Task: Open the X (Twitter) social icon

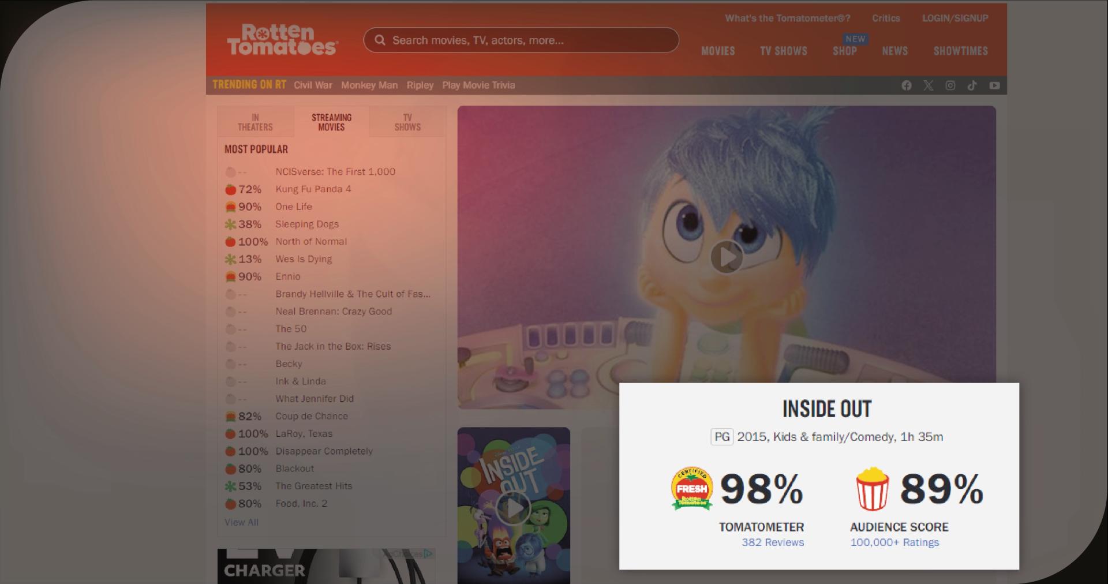Action: [x=928, y=85]
